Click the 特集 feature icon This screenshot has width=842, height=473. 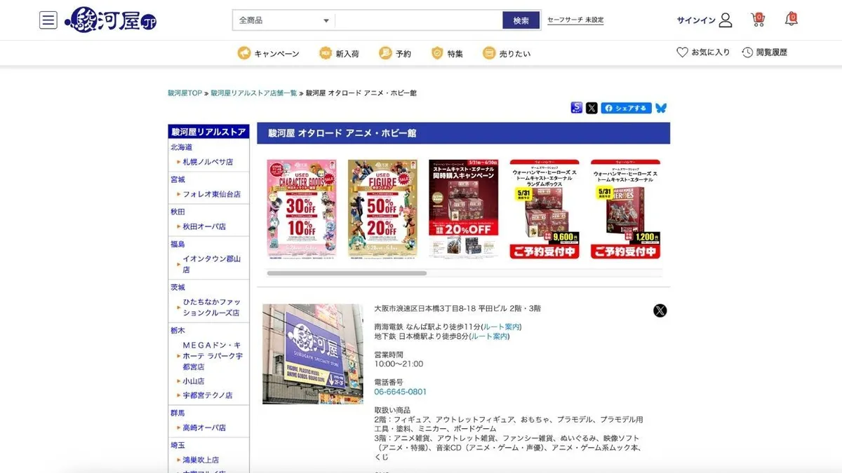pos(437,53)
